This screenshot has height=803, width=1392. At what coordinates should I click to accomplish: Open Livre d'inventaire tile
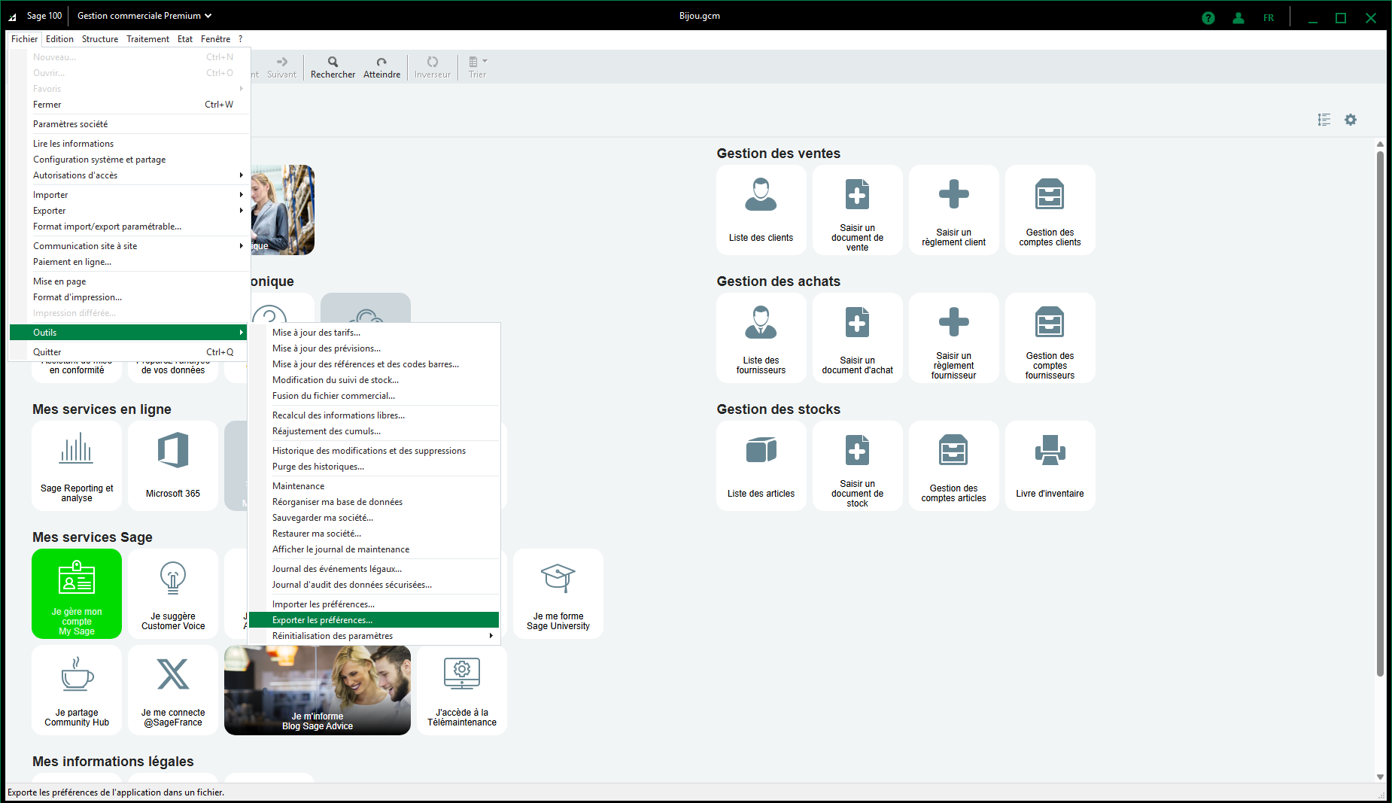[x=1050, y=466]
